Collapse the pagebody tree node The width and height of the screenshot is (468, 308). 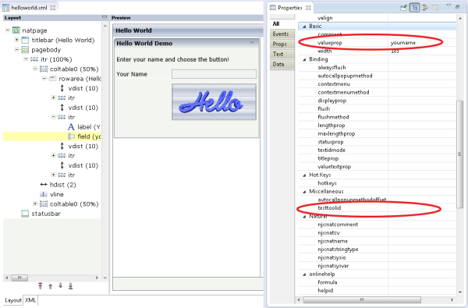point(17,50)
